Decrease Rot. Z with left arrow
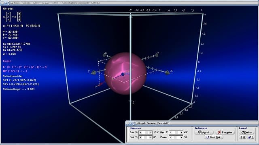This screenshot has width=259, height=145. point(171,133)
